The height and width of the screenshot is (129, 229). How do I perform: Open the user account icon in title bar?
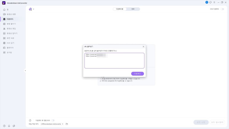(207, 2)
